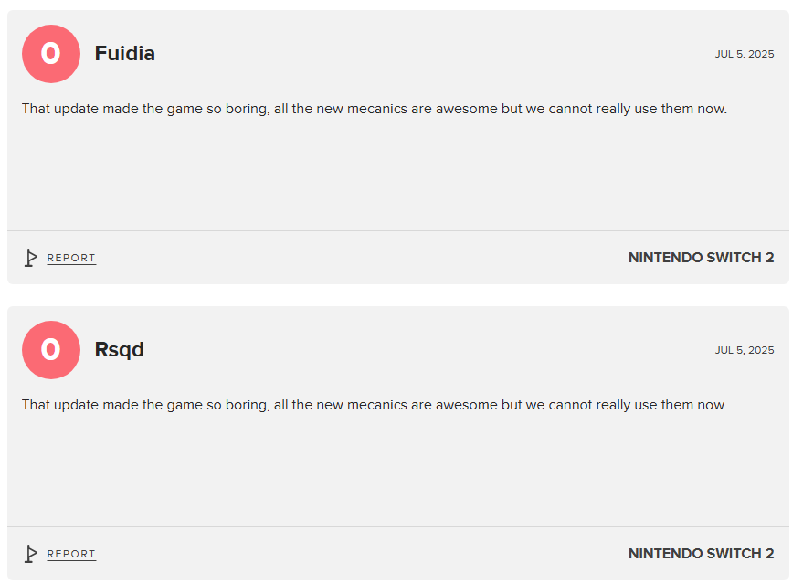Viewport: 803px width, 584px height.
Task: Click the JUL 5, 2025 date on Rsqd's review
Action: click(745, 350)
